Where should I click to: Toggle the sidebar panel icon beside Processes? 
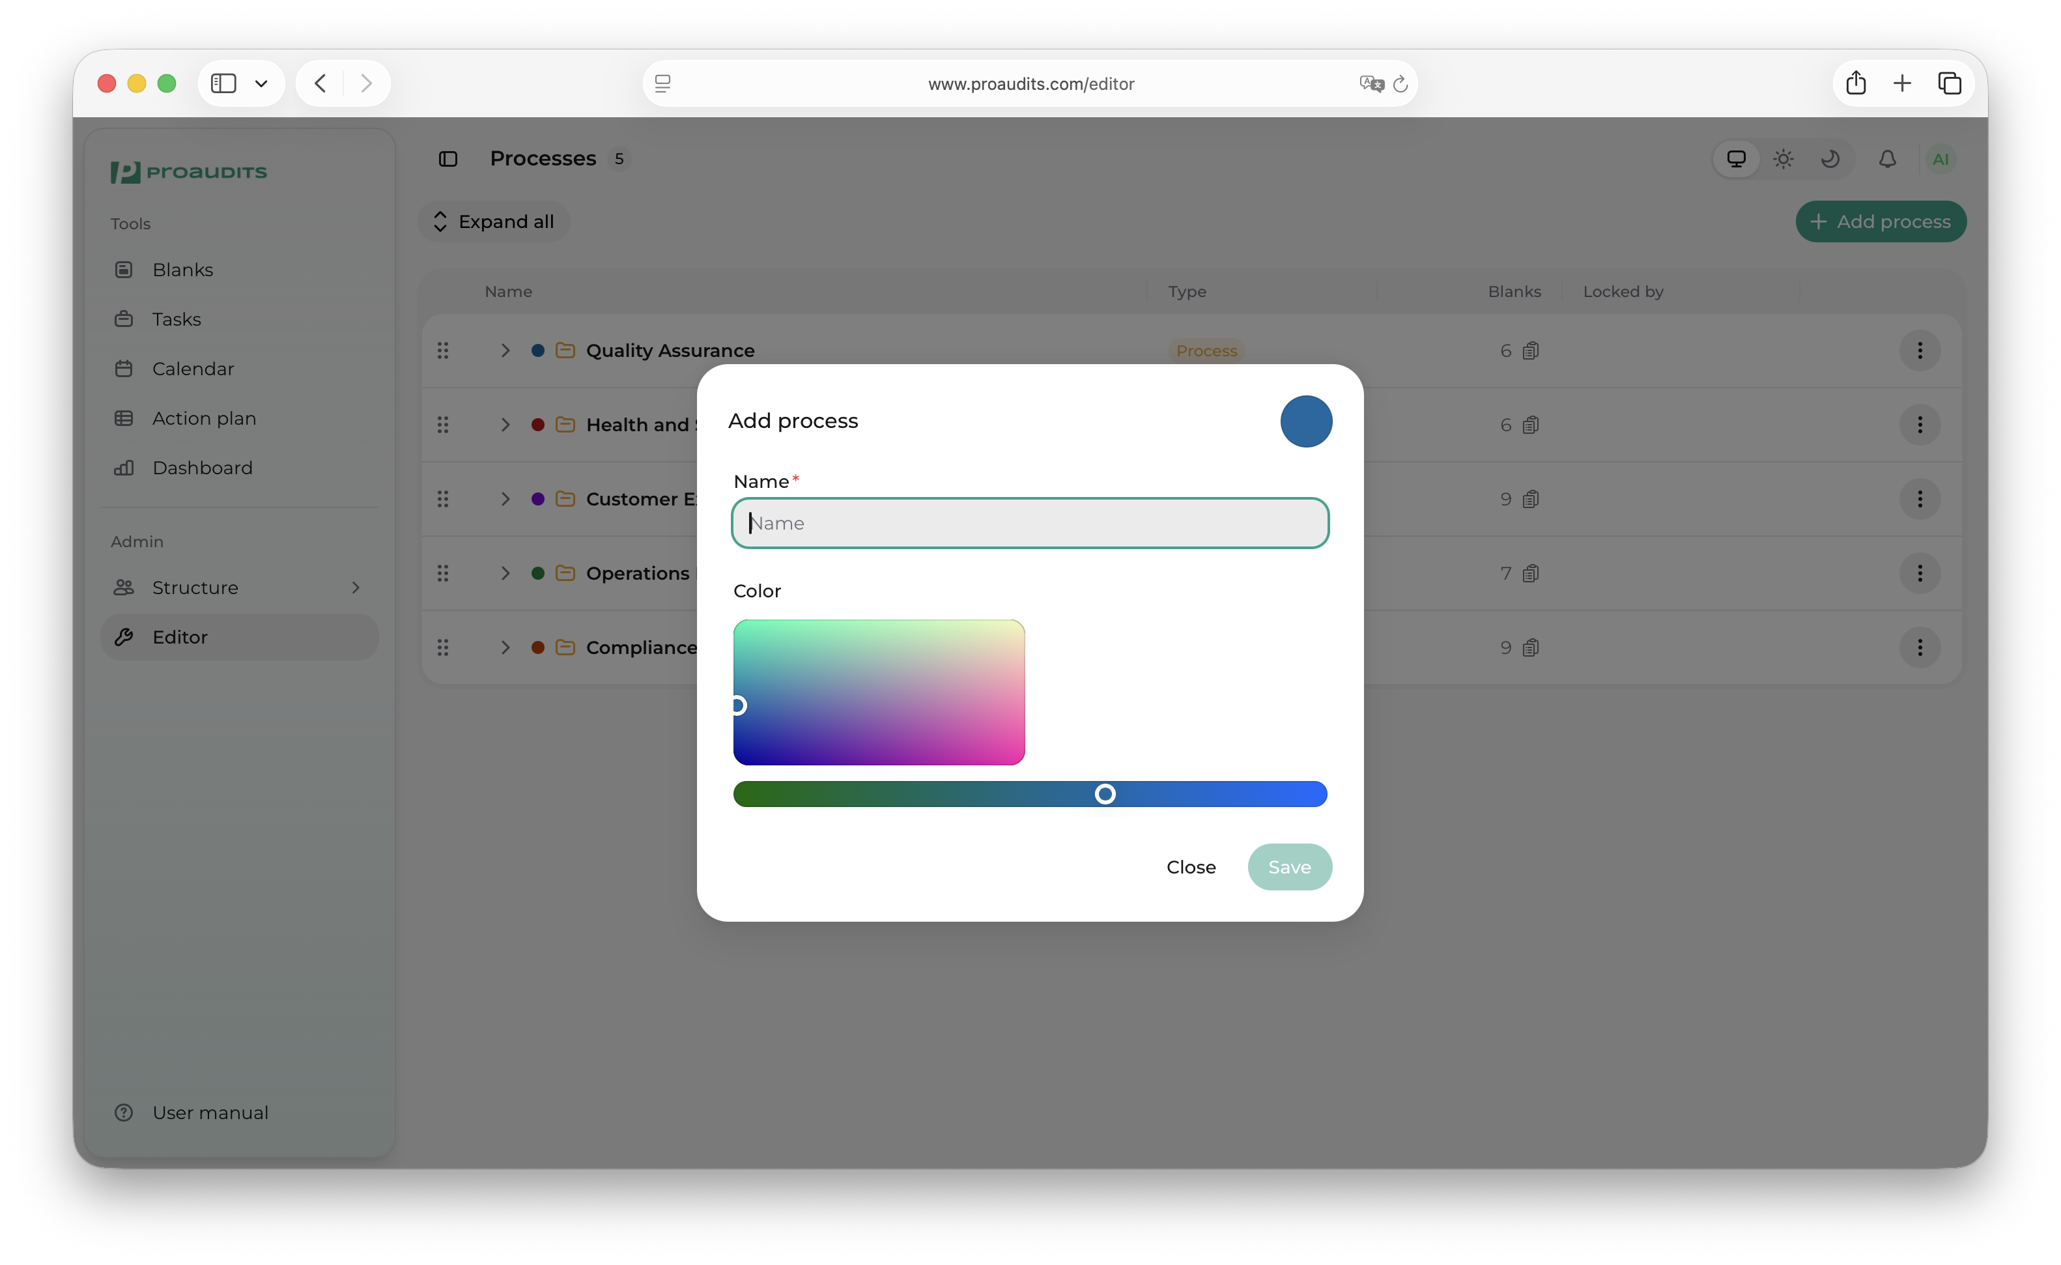pyautogui.click(x=448, y=159)
